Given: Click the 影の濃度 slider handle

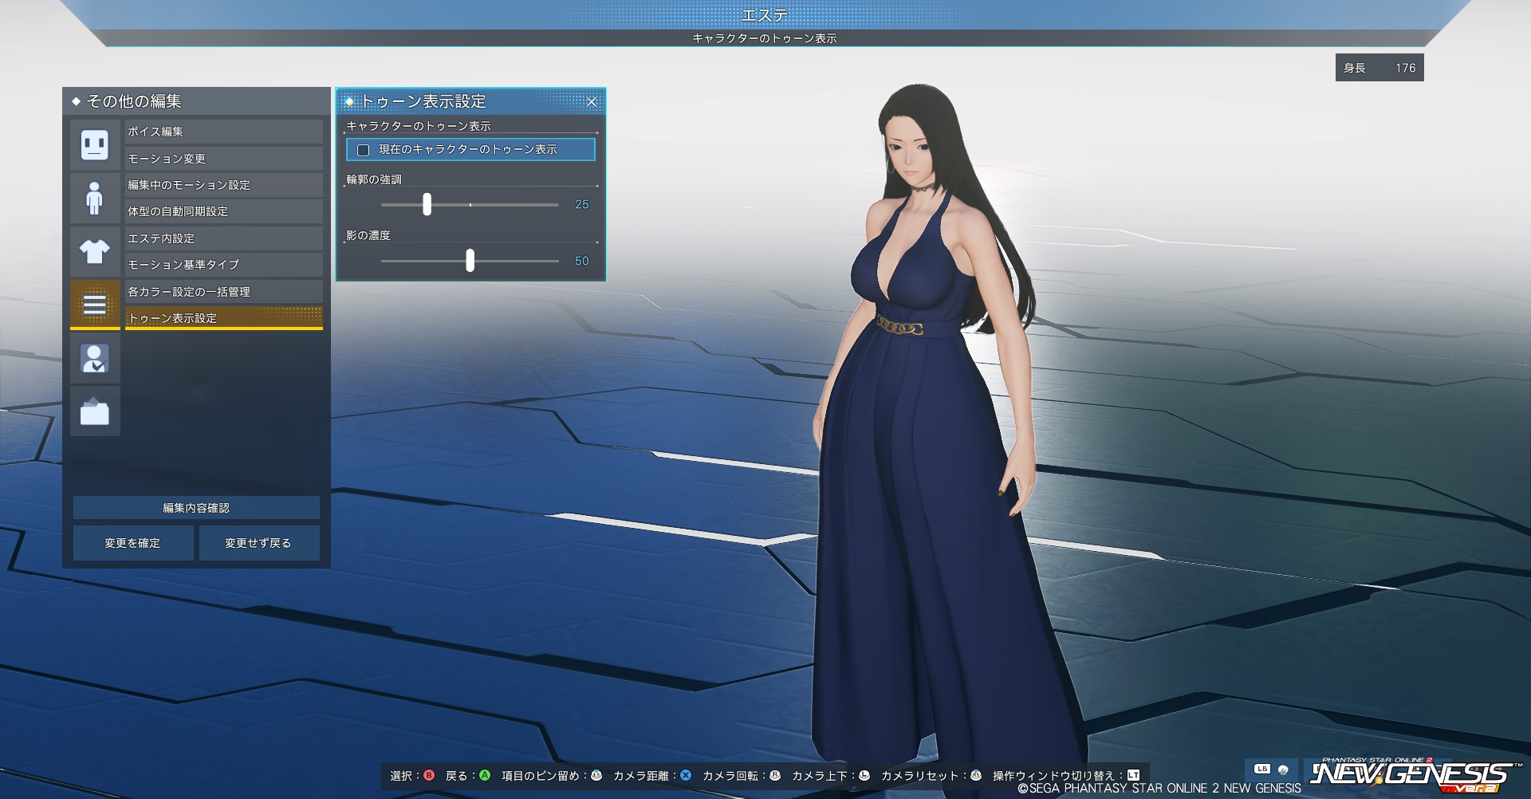Looking at the screenshot, I should coord(470,260).
